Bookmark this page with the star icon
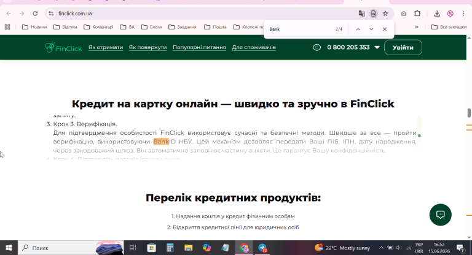The height and width of the screenshot is (255, 472). 385,13
